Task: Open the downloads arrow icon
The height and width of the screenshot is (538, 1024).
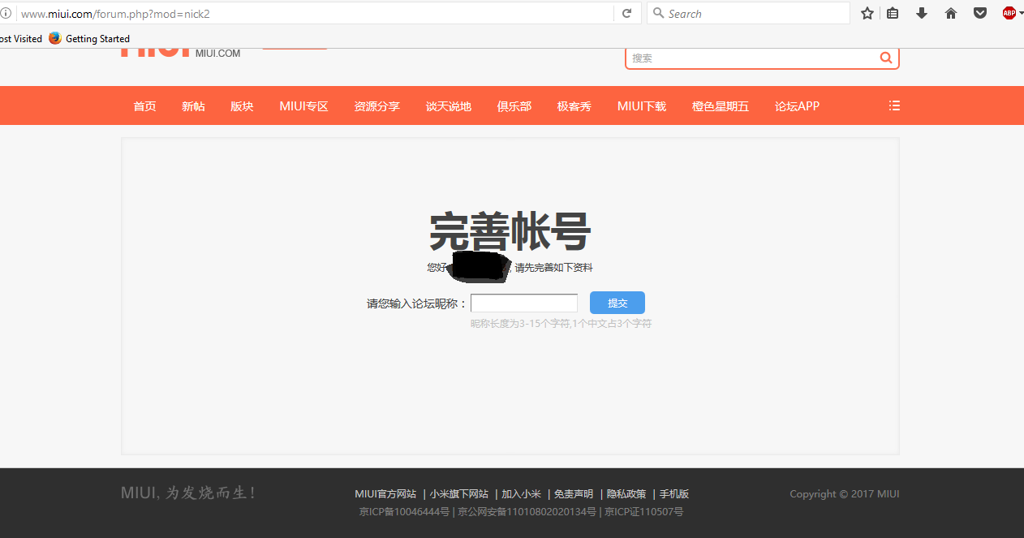Action: pyautogui.click(x=922, y=14)
